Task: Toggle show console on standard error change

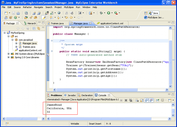Action: [x=151, y=100]
